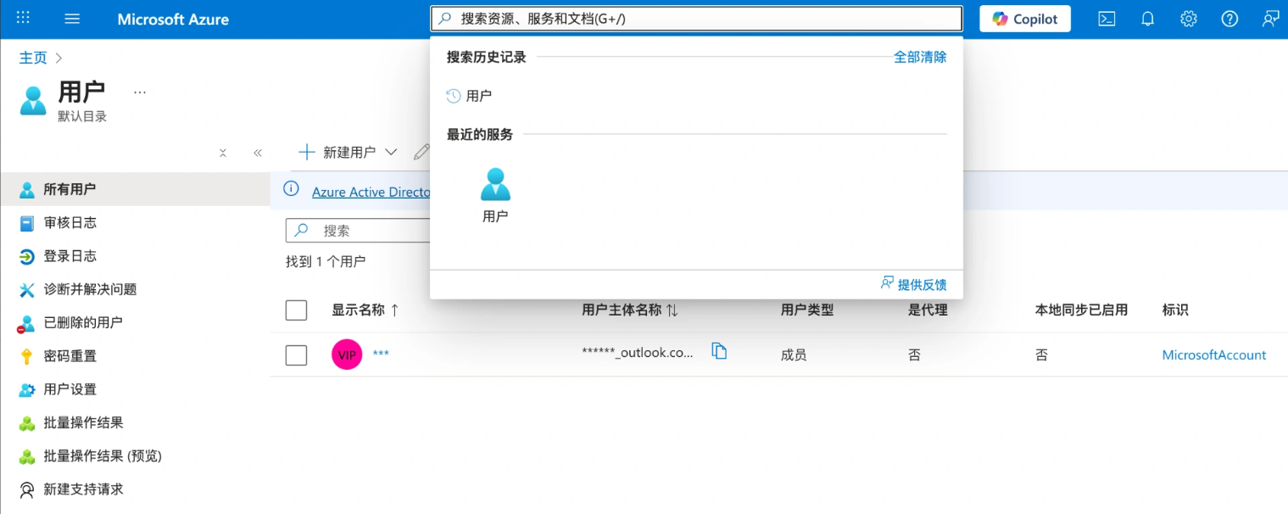Toggle the select-all users checkbox
This screenshot has width=1288, height=514.
(296, 310)
